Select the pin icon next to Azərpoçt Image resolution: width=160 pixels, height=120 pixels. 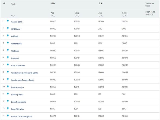8,58
